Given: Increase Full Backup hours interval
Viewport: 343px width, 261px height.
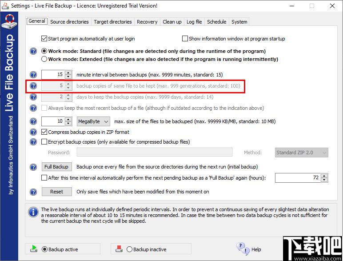Looking at the screenshot, I should coord(324,176).
